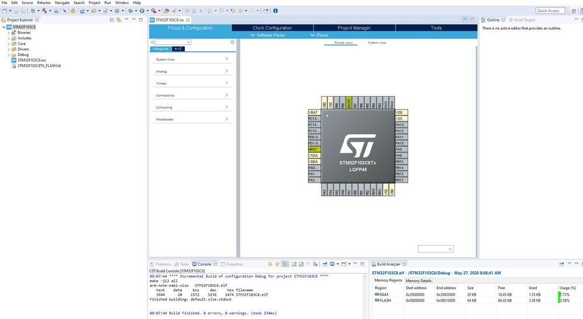This screenshot has height=319, width=583.
Task: Start debugging with the bug icon
Action: tap(130, 10)
